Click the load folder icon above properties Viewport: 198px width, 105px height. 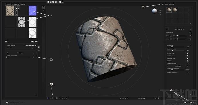pyautogui.click(x=32, y=42)
